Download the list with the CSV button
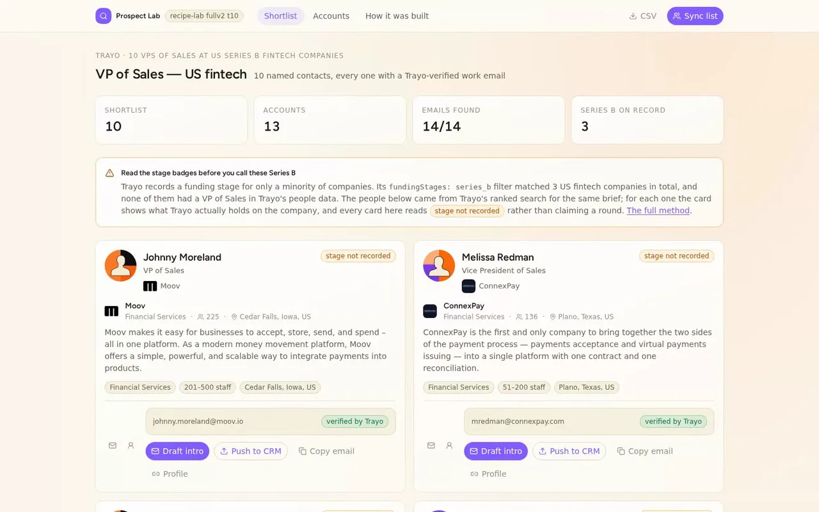Image resolution: width=819 pixels, height=512 pixels. coord(643,16)
